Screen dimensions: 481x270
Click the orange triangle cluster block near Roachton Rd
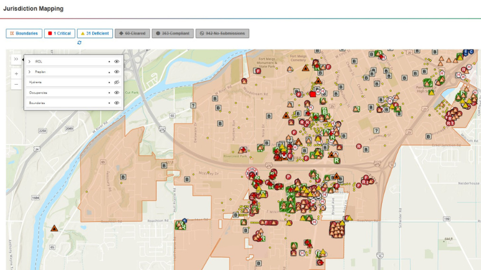click(x=337, y=229)
